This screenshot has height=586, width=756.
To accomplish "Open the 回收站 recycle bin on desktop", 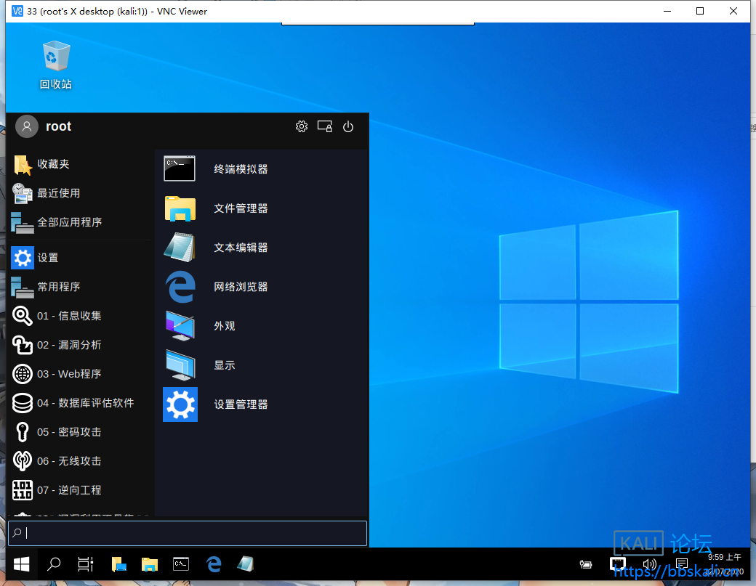I will 56,65.
